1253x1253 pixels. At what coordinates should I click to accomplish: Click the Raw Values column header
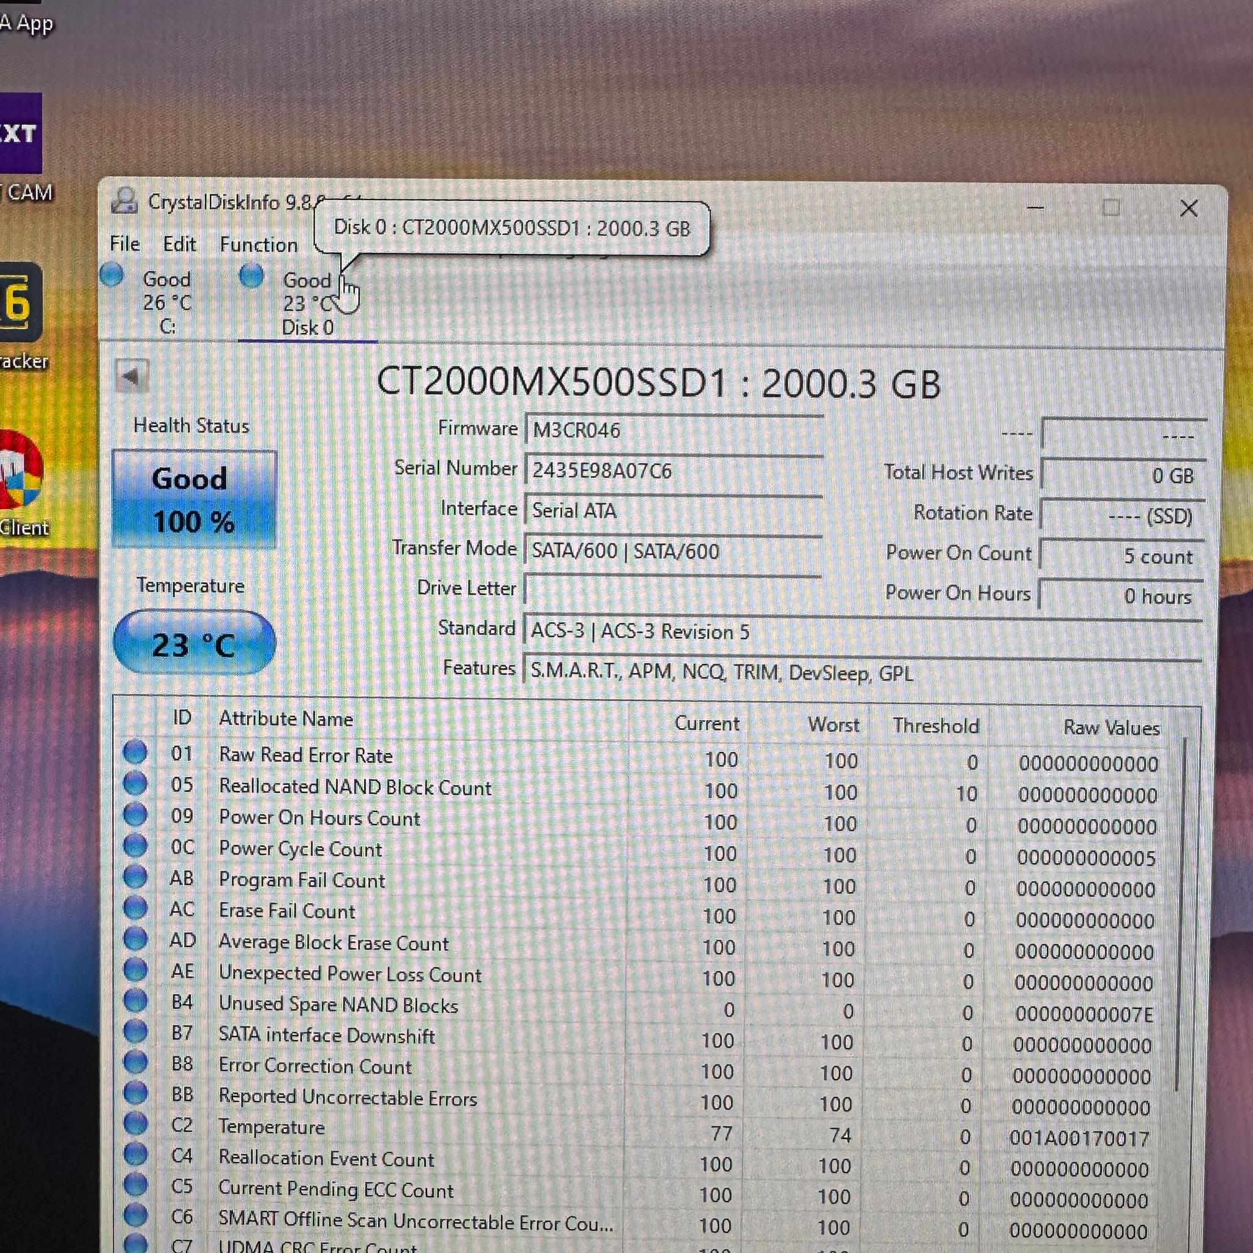pos(1112,727)
